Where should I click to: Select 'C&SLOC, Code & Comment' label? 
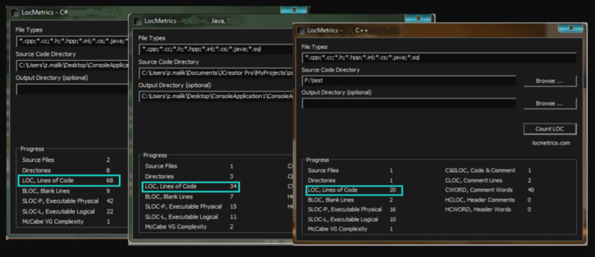pos(480,171)
